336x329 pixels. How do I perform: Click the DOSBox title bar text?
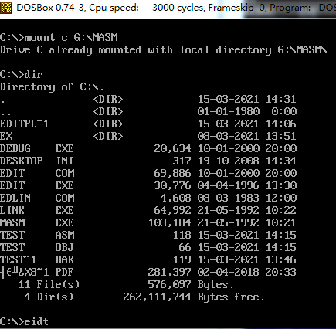176,8
